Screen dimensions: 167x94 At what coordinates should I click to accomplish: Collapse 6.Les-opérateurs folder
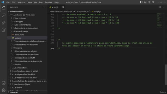27,31
